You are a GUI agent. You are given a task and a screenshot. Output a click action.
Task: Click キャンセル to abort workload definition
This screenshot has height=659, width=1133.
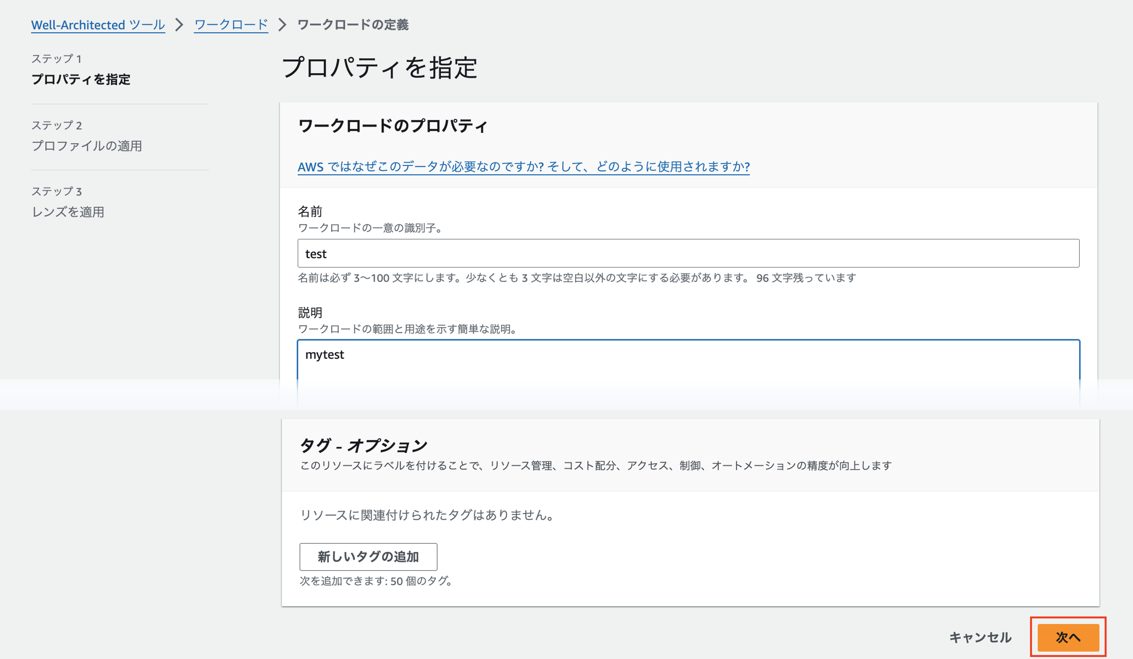(x=980, y=637)
